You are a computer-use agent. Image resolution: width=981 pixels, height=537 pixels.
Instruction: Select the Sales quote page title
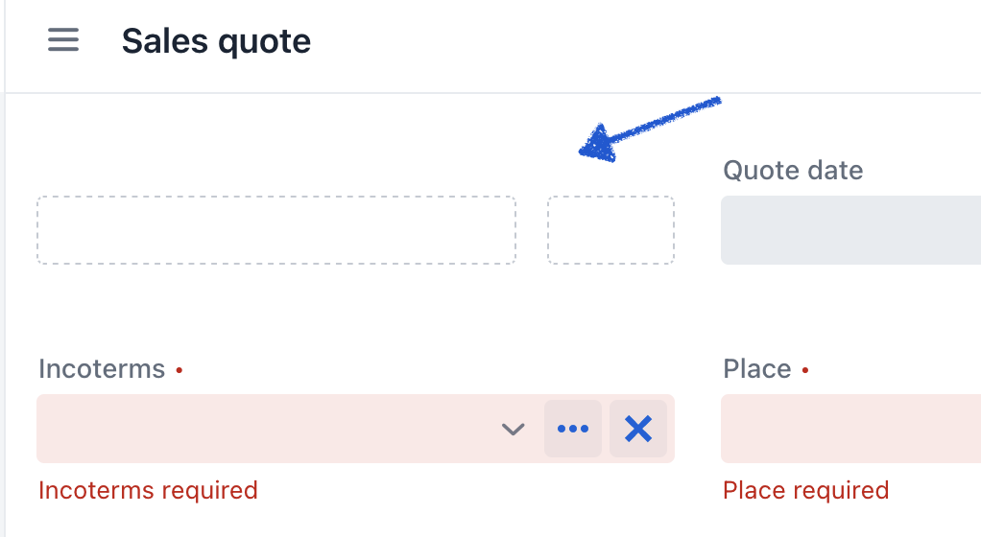[216, 42]
